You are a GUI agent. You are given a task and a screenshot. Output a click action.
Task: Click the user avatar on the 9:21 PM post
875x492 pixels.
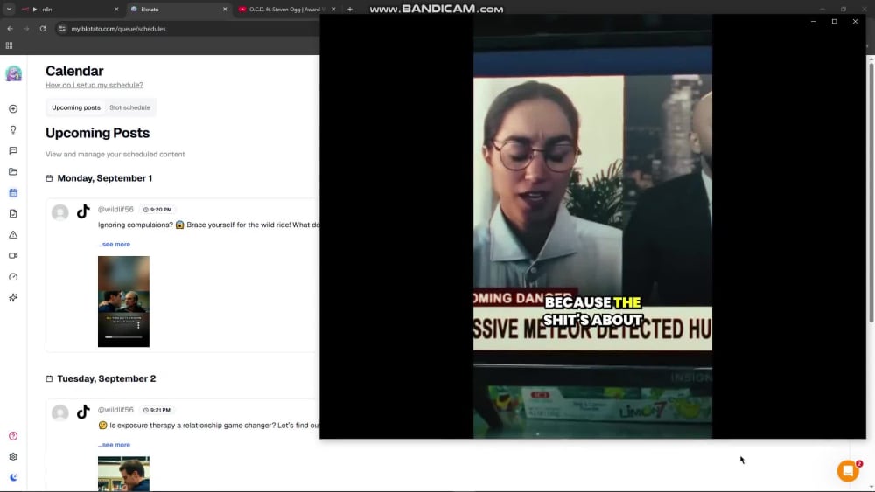click(x=60, y=412)
